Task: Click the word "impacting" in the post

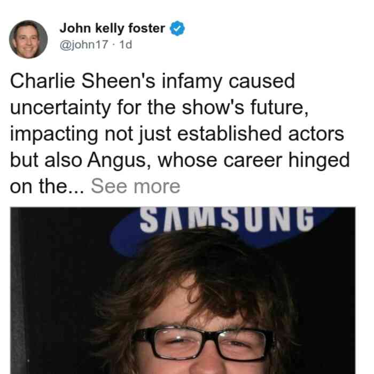Action: pos(54,134)
